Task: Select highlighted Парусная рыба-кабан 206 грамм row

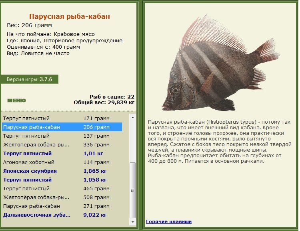Action: [62, 127]
